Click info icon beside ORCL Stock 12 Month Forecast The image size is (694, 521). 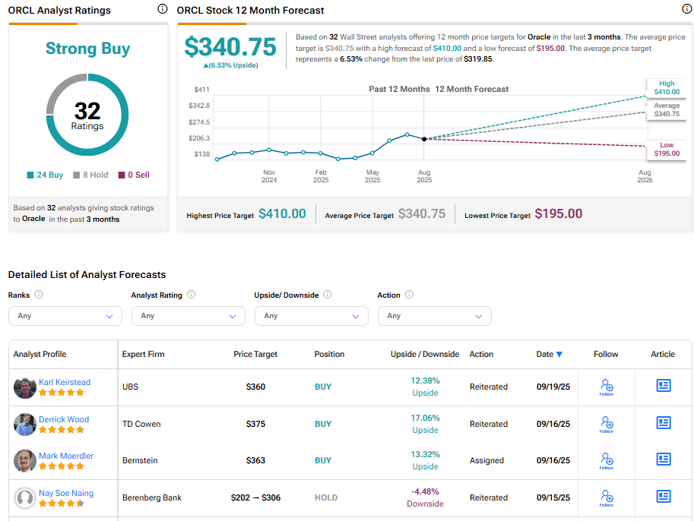tap(687, 9)
